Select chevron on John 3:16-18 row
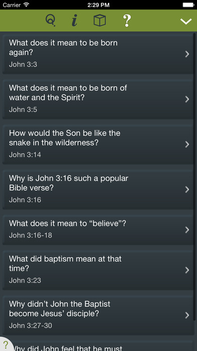Image resolution: width=197 pixels, height=351 pixels. tap(187, 230)
